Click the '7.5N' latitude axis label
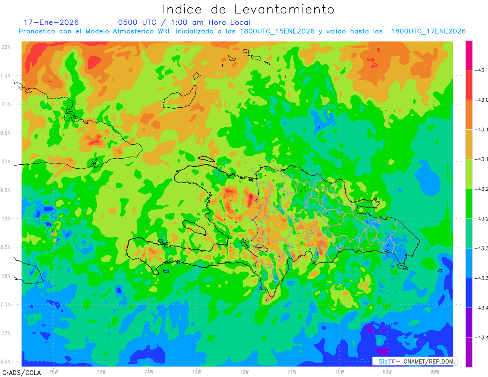488x377 pixels. pyautogui.click(x=6, y=305)
